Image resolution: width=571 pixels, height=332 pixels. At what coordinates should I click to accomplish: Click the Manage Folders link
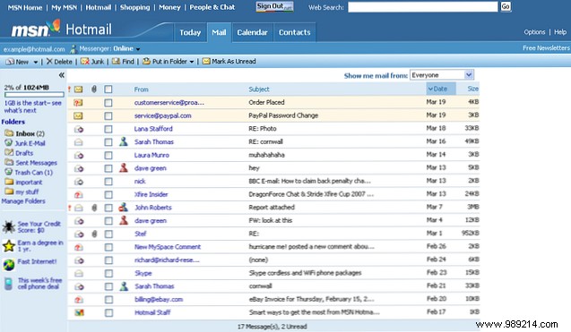(23, 201)
